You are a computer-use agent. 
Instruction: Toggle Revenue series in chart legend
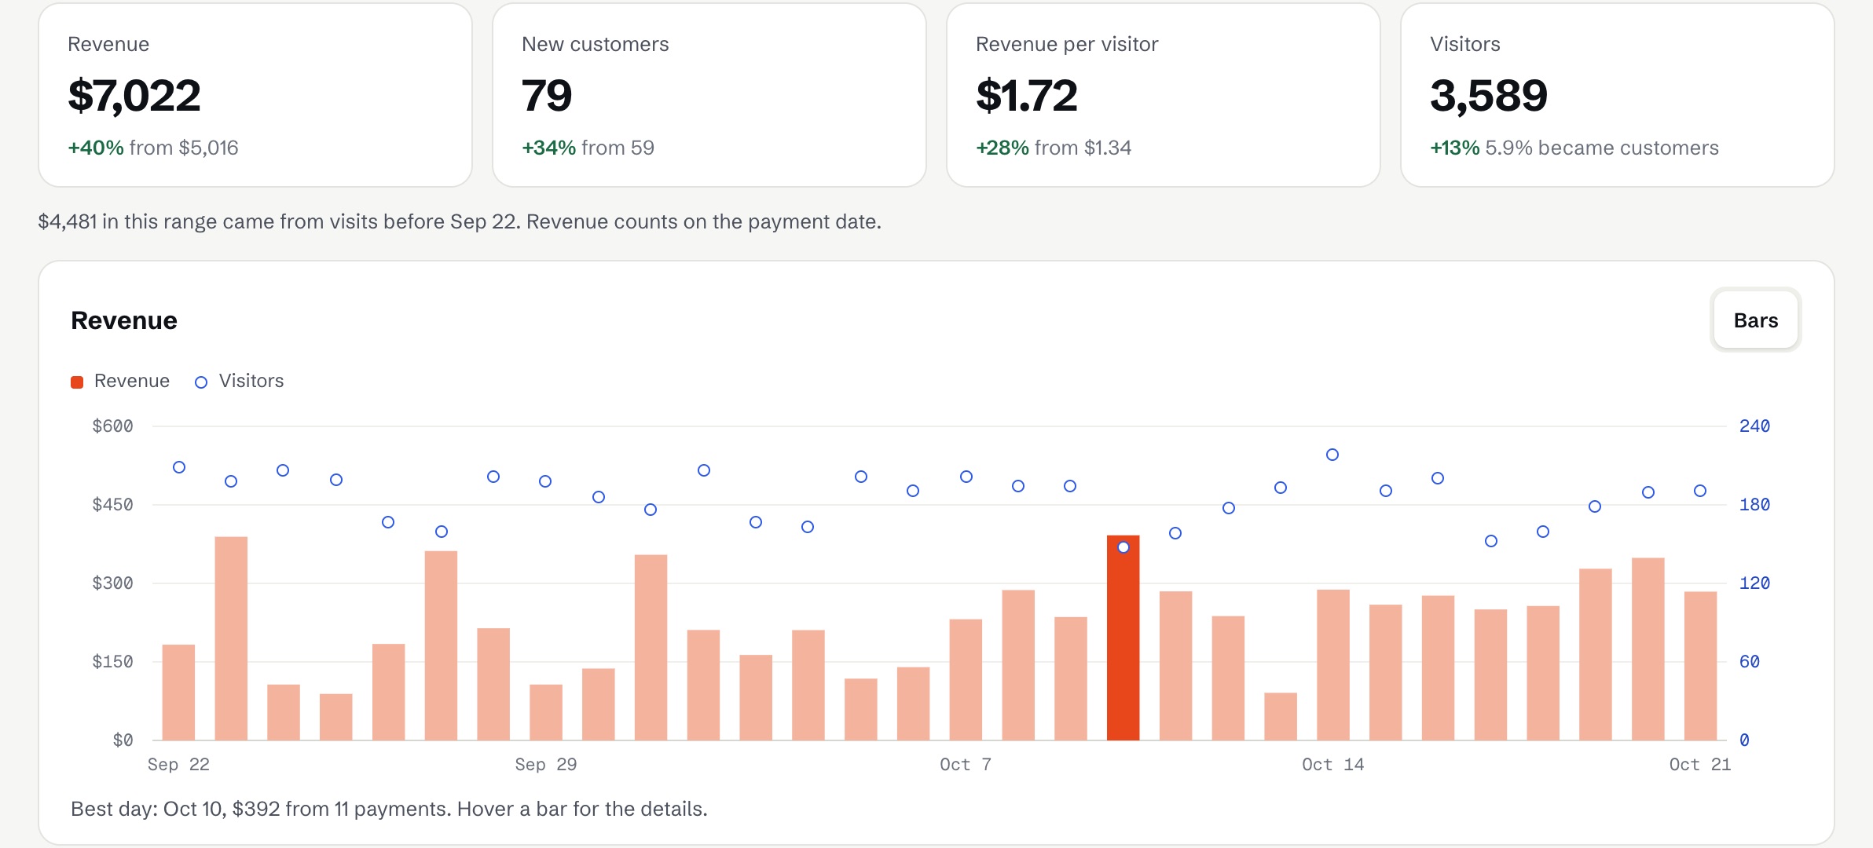120,381
